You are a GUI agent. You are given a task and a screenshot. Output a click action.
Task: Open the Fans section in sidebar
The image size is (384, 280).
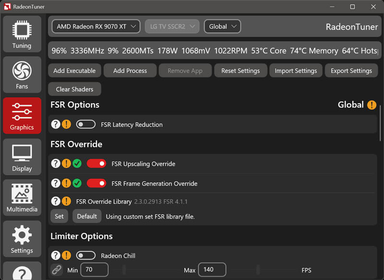coord(22,75)
